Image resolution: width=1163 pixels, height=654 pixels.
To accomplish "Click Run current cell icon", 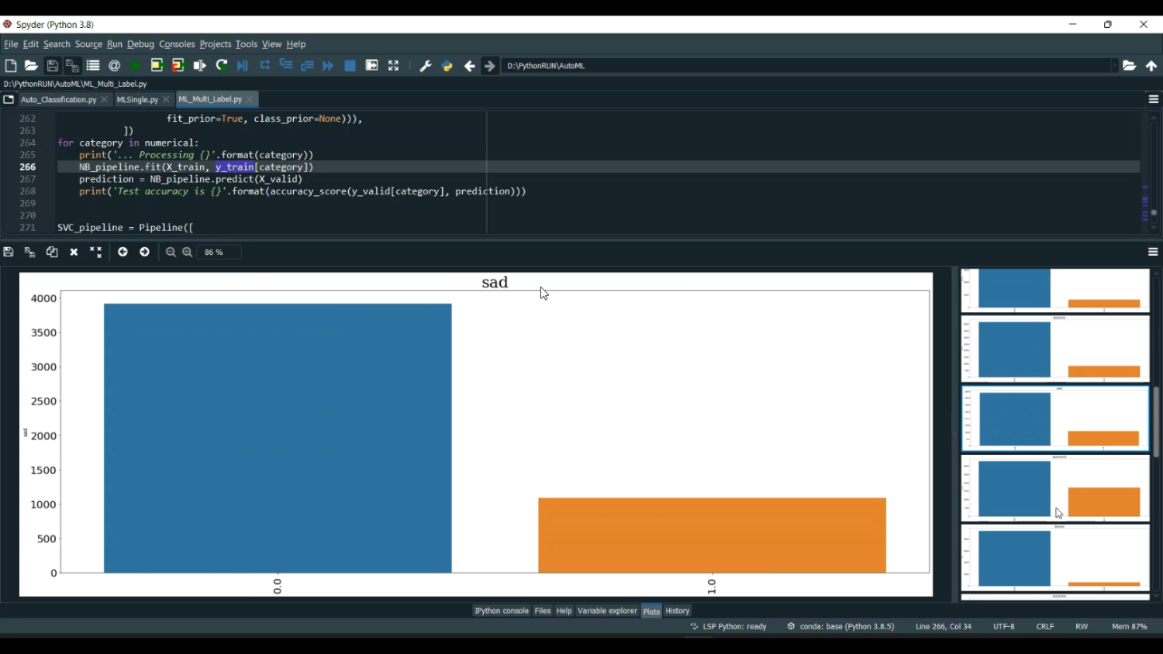I will point(157,66).
